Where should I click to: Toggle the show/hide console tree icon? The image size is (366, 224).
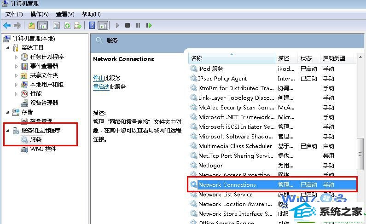[42, 25]
